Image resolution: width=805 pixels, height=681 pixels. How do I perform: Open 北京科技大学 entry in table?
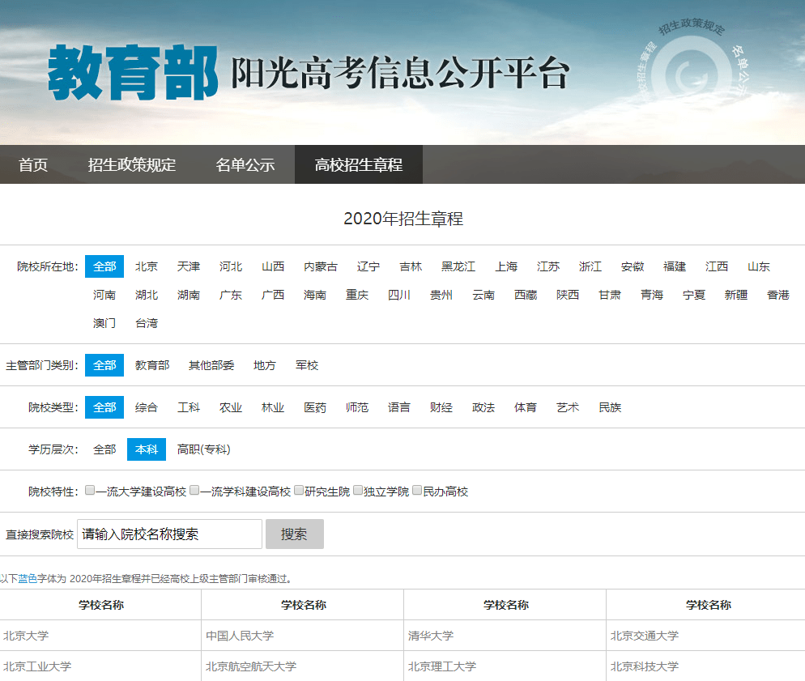point(645,666)
